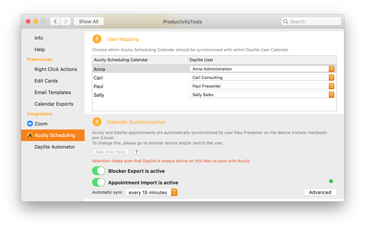Open the Advanced settings
This screenshot has width=365, height=229.
point(320,192)
